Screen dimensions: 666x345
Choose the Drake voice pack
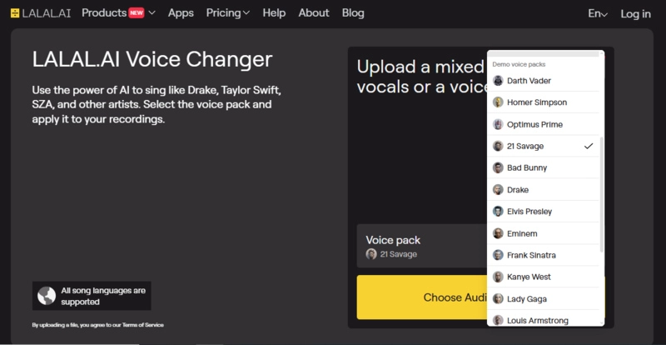[544, 190]
